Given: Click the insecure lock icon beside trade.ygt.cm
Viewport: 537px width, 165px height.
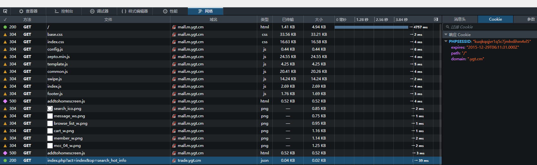Looking at the screenshot, I should [174, 160].
